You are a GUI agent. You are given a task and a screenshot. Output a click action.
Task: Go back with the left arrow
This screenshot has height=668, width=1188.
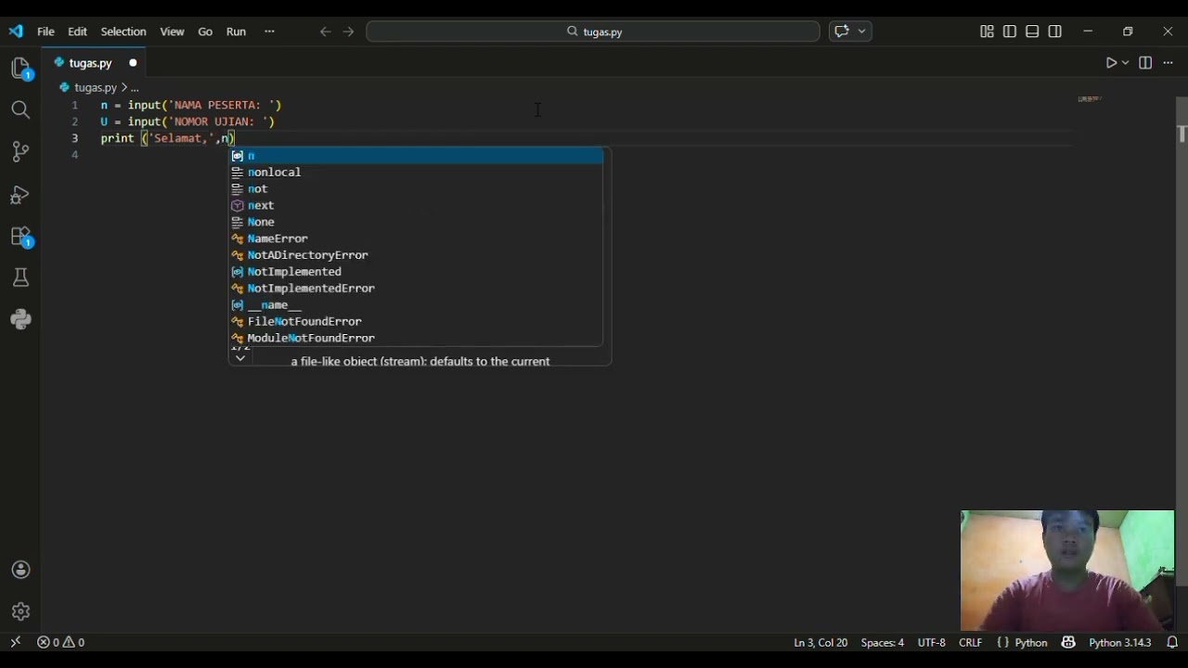325,32
